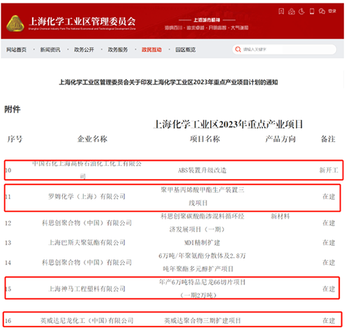Screen dimensions: 349x330
Task: Select 中国石化上海高桥石油化工 company name
Action: click(x=87, y=170)
